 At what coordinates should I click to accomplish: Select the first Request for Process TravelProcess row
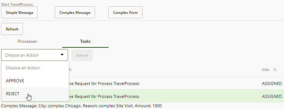[x=141, y=83]
